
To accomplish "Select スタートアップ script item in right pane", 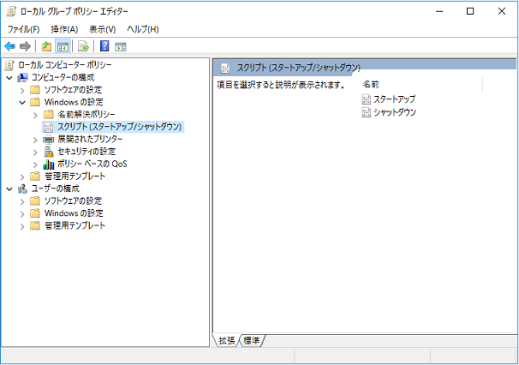I will [x=394, y=99].
